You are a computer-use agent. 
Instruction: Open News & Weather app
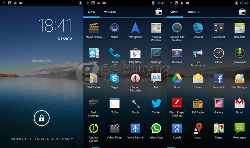click(156, 28)
